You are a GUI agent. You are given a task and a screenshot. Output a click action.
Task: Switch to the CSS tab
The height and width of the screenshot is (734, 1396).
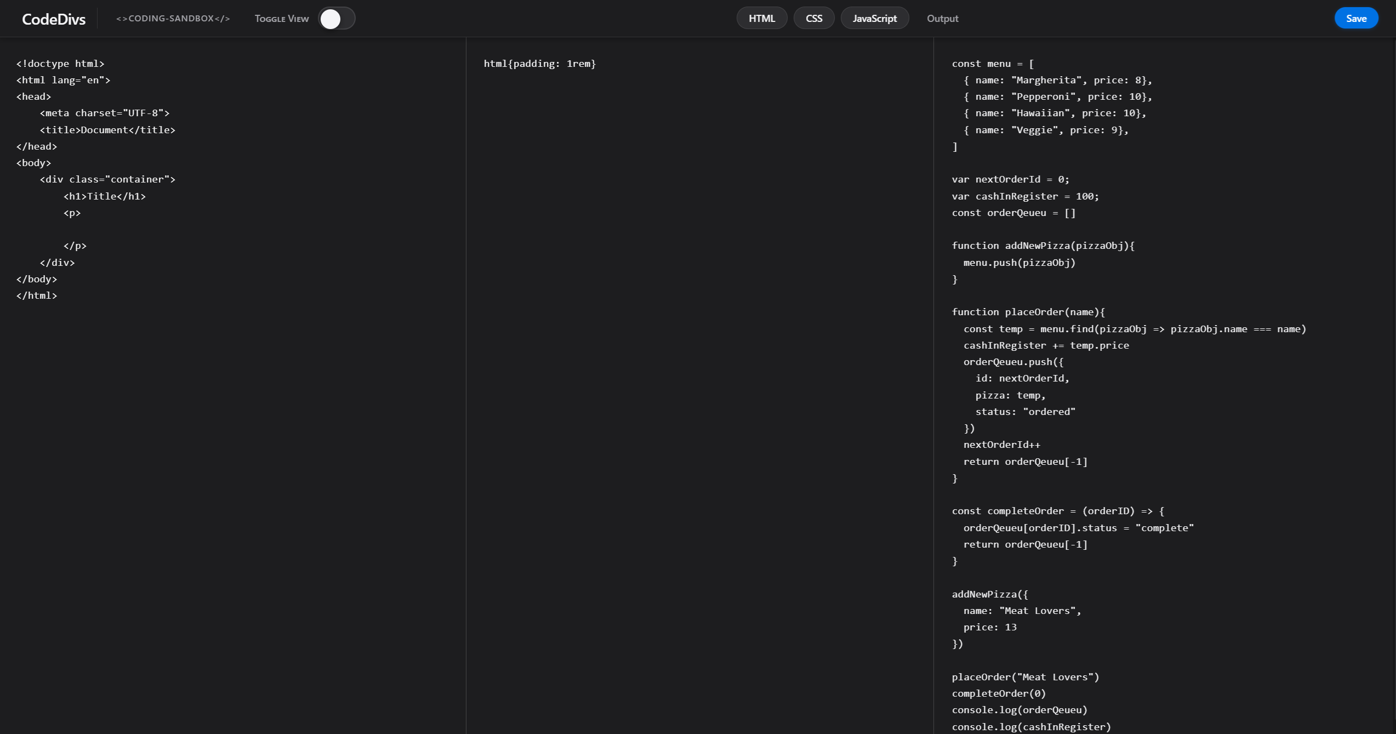813,18
